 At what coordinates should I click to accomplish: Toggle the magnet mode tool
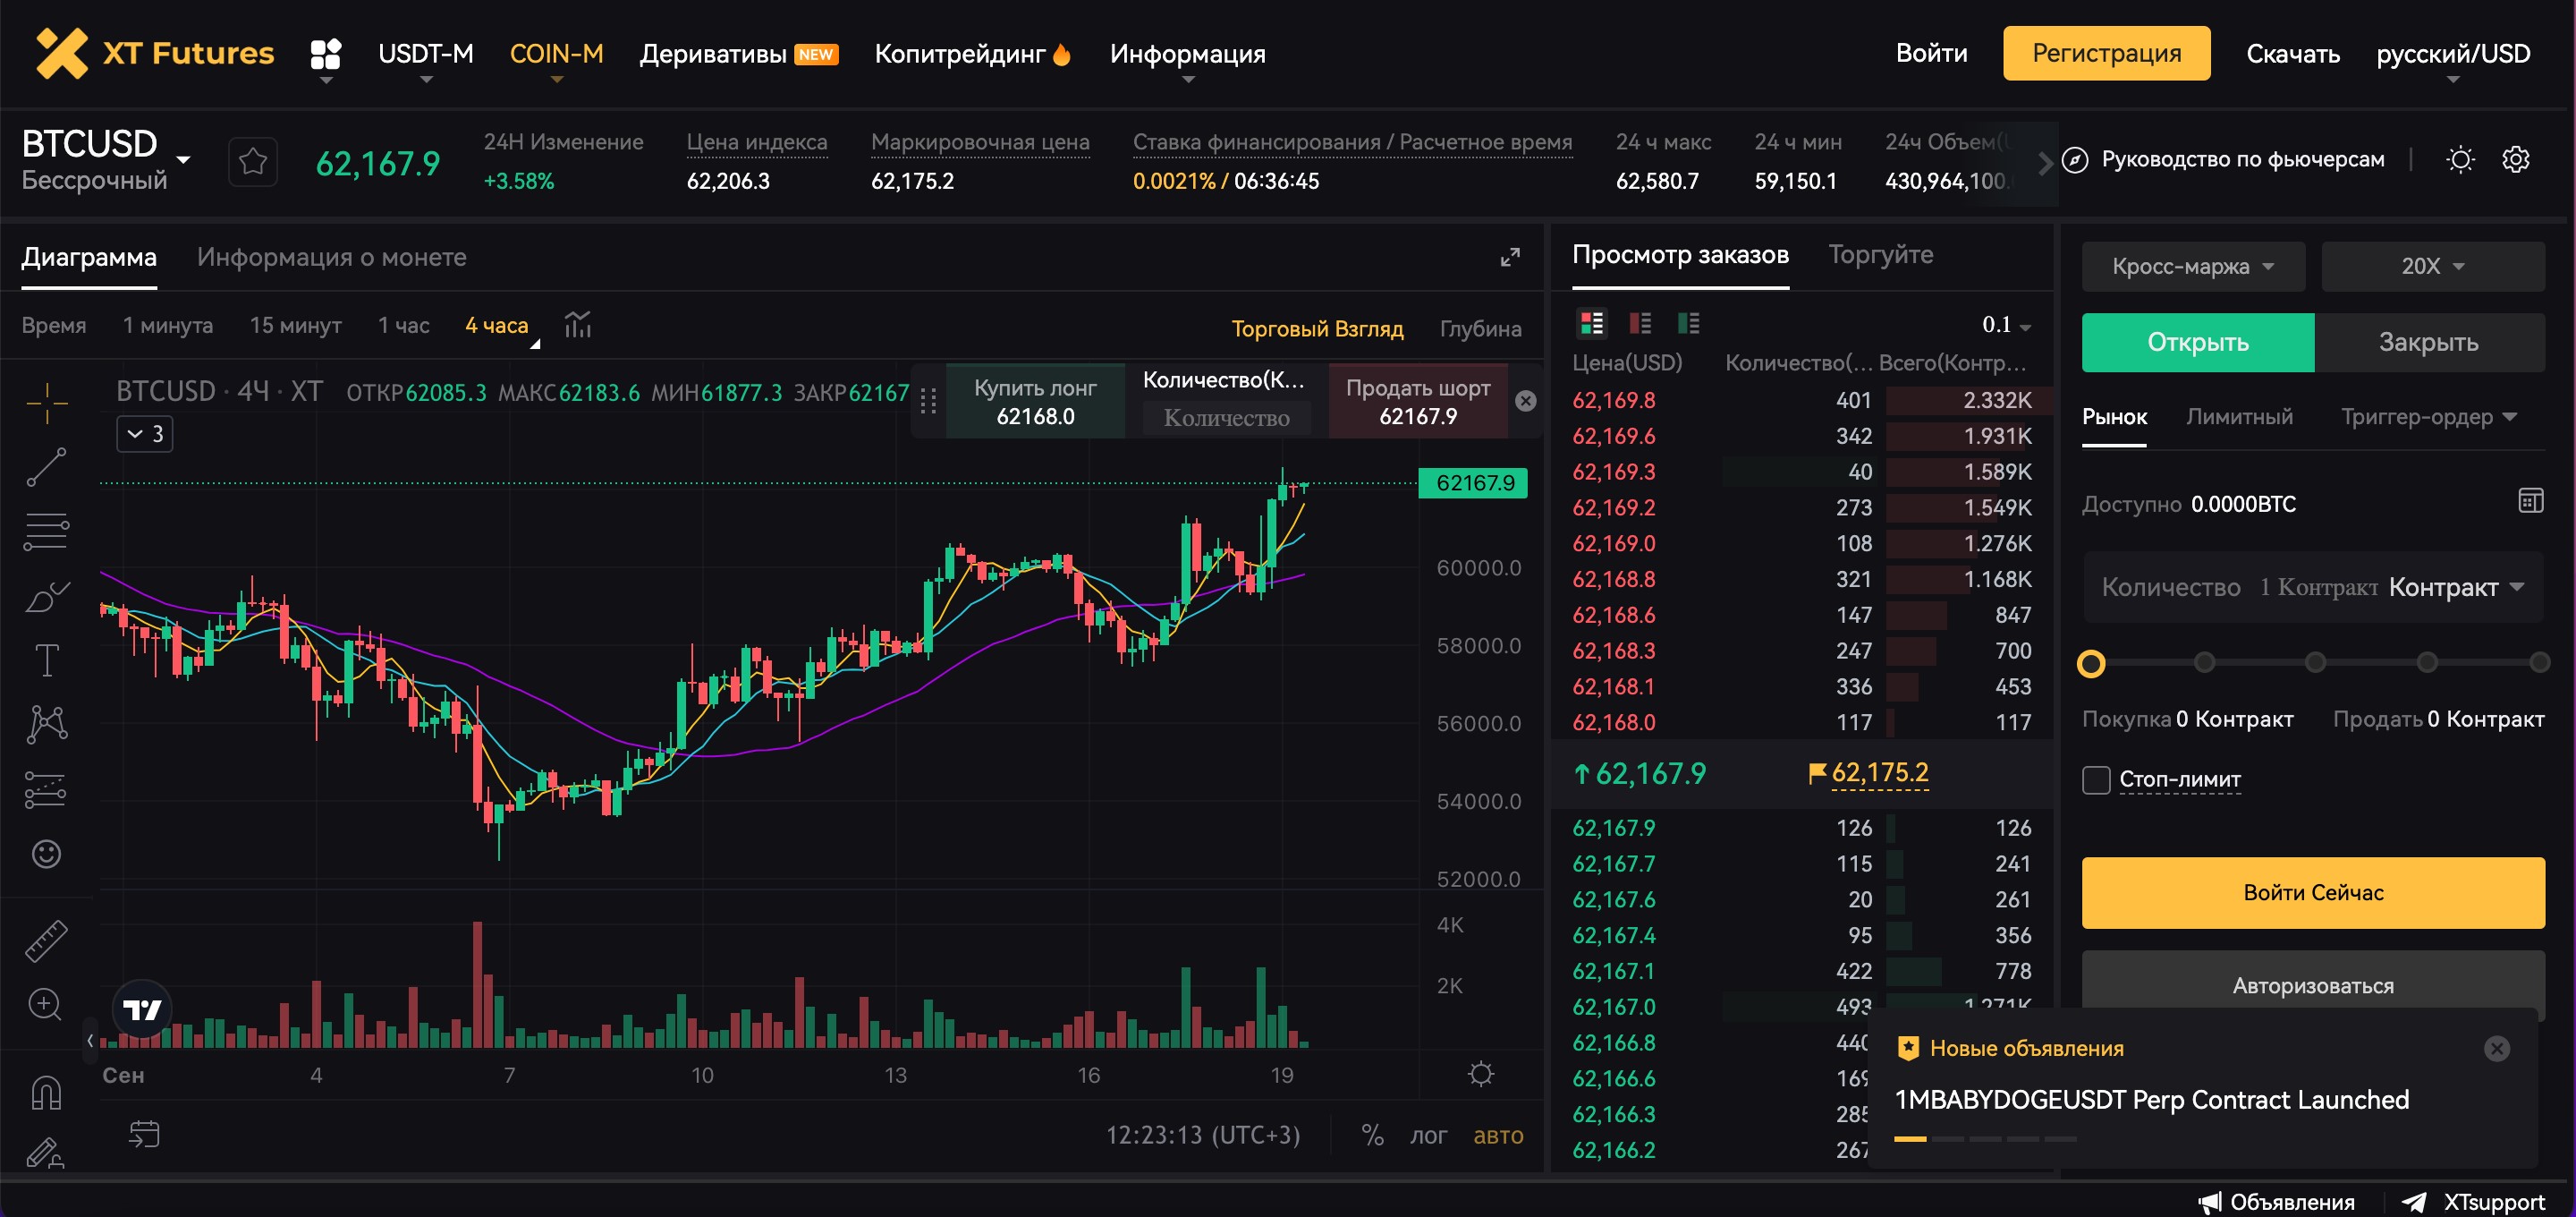tap(47, 1092)
